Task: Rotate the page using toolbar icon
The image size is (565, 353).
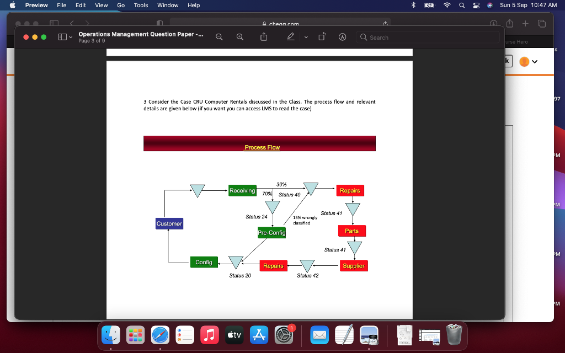Action: tap(322, 38)
